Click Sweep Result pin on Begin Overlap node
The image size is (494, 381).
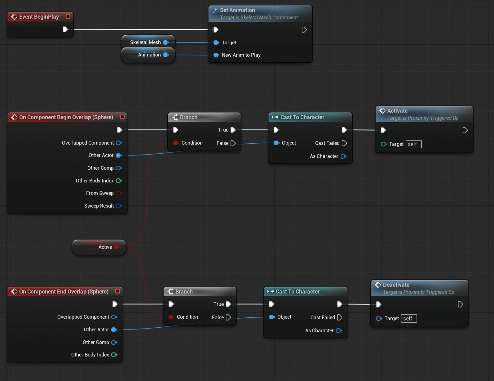(118, 206)
